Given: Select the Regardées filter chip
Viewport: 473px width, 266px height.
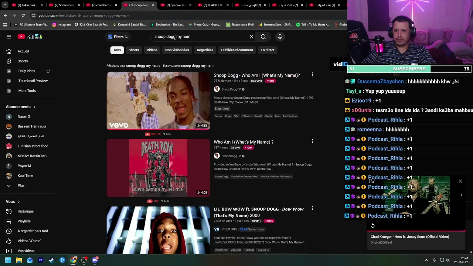Looking at the screenshot, I should 205,50.
